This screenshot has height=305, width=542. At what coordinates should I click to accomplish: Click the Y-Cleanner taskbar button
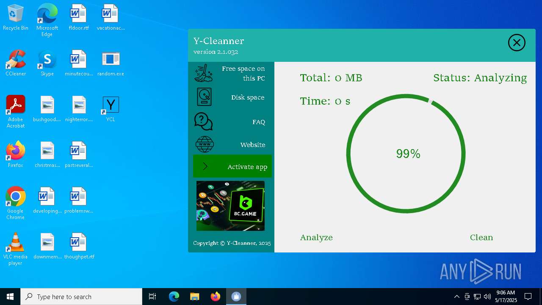pyautogui.click(x=236, y=297)
